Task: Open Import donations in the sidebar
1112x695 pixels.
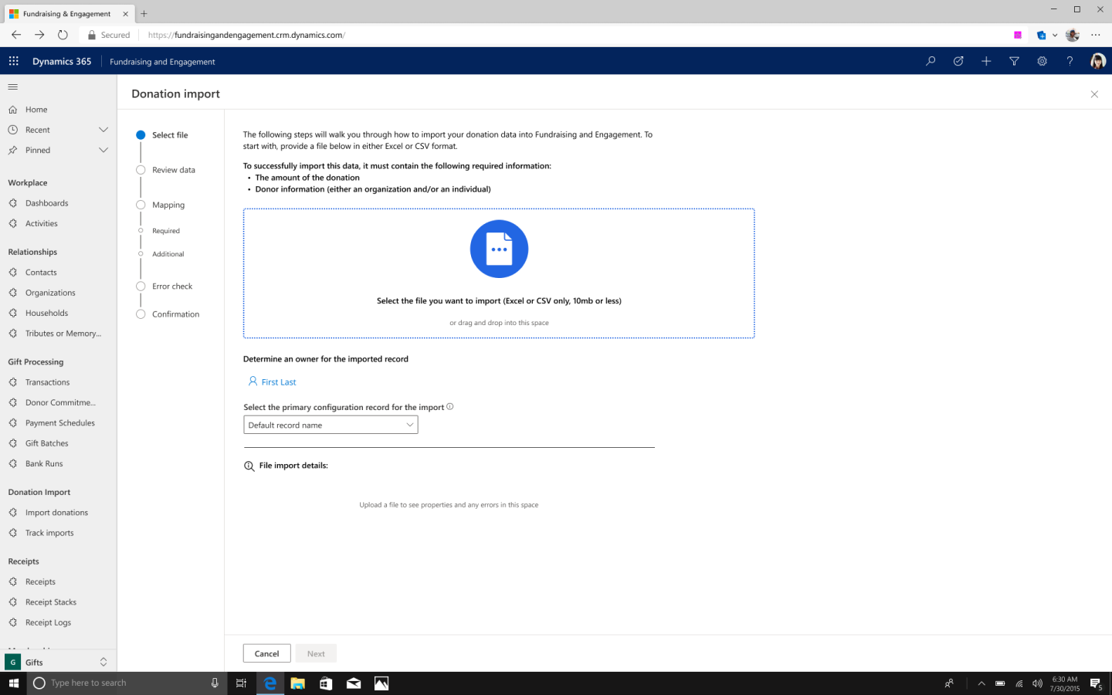Action: tap(56, 512)
